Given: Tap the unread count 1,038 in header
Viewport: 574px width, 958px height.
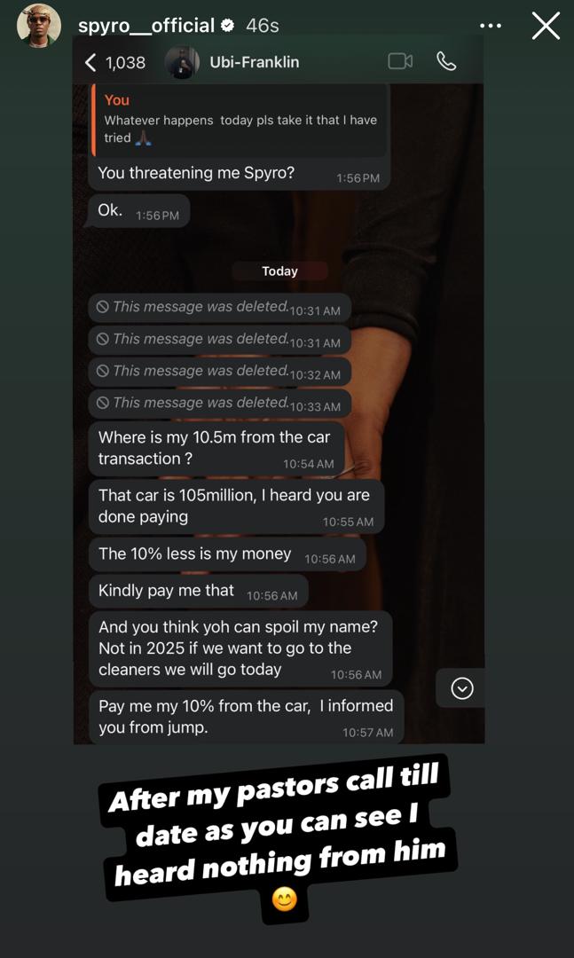Looking at the screenshot, I should click(x=125, y=62).
